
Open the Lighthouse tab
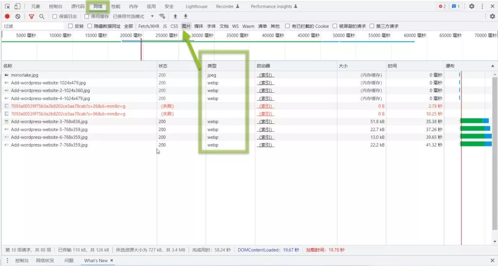click(x=196, y=6)
